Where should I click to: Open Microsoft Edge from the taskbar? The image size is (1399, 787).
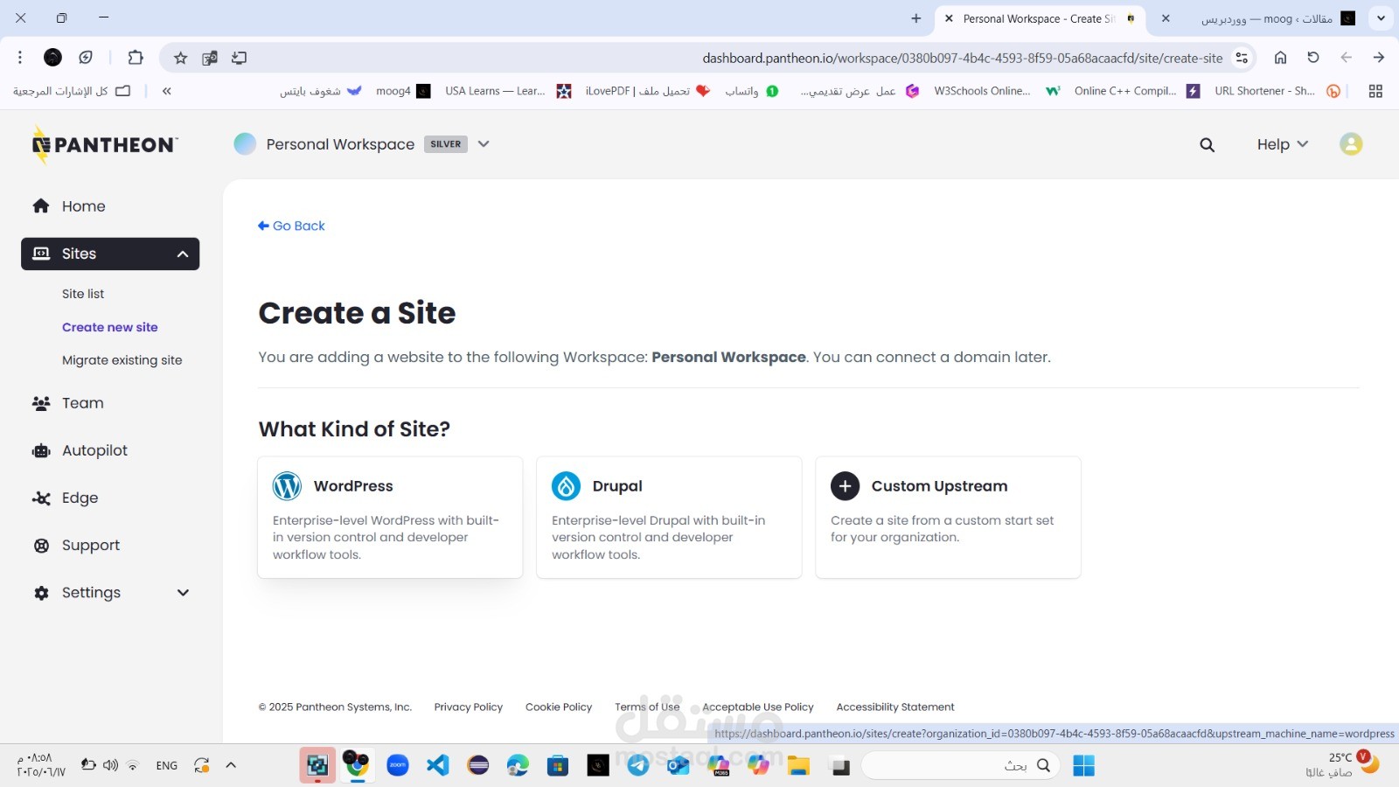click(x=518, y=766)
